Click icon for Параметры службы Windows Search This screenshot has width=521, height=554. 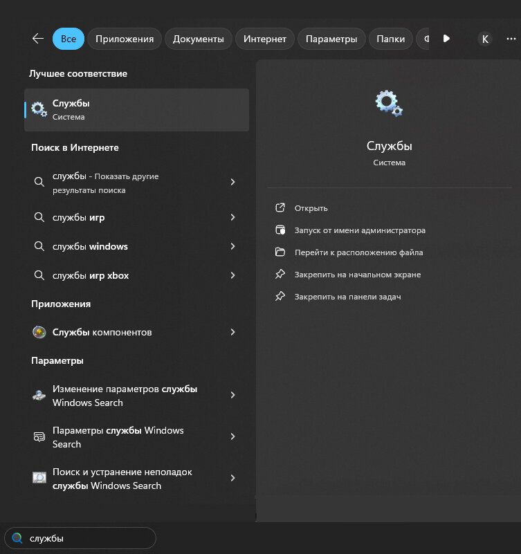(x=39, y=436)
